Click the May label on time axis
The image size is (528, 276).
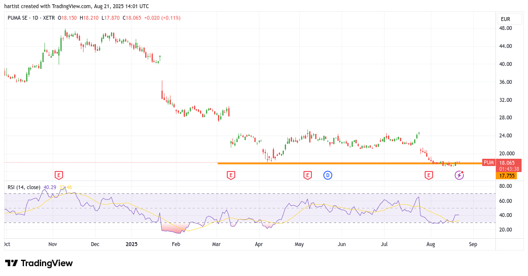click(x=299, y=244)
